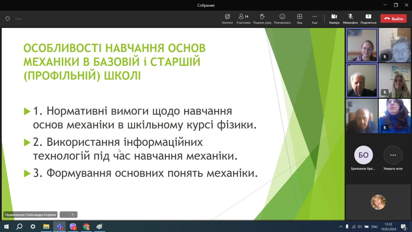Show hidden system tray icons
The height and width of the screenshot is (232, 412).
point(341,227)
